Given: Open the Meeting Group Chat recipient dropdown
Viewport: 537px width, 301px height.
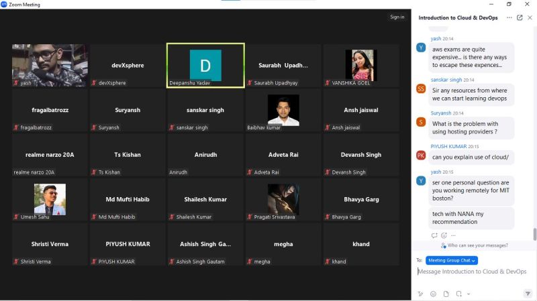Looking at the screenshot, I should click(x=451, y=260).
